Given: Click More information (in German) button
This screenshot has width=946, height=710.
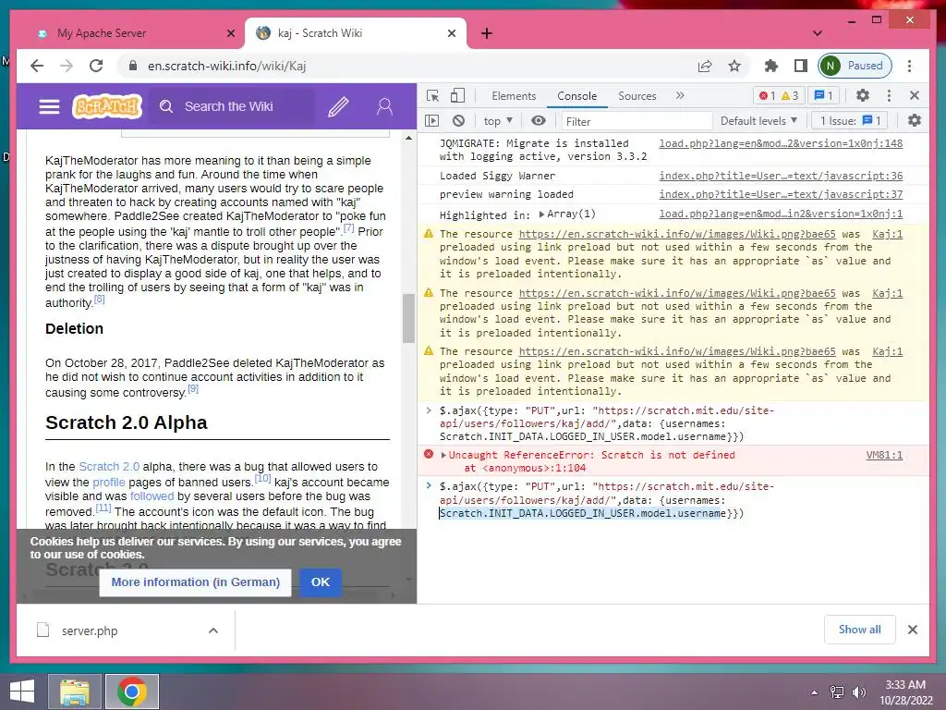Looking at the screenshot, I should [x=196, y=582].
